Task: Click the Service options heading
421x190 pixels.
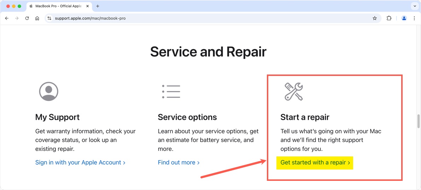Action: [x=187, y=117]
